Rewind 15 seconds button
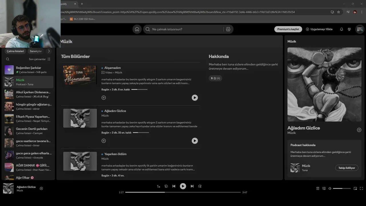The image size is (366, 206). click(x=166, y=186)
